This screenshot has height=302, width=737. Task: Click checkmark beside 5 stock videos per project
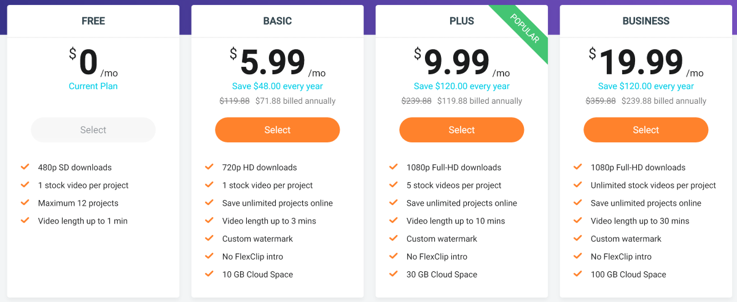[x=394, y=185]
